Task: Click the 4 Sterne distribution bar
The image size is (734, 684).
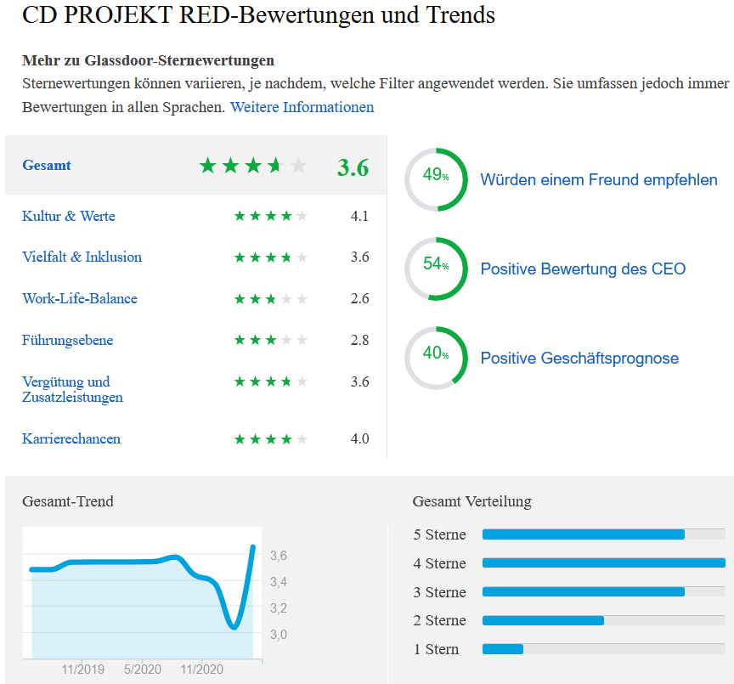Action: (604, 562)
